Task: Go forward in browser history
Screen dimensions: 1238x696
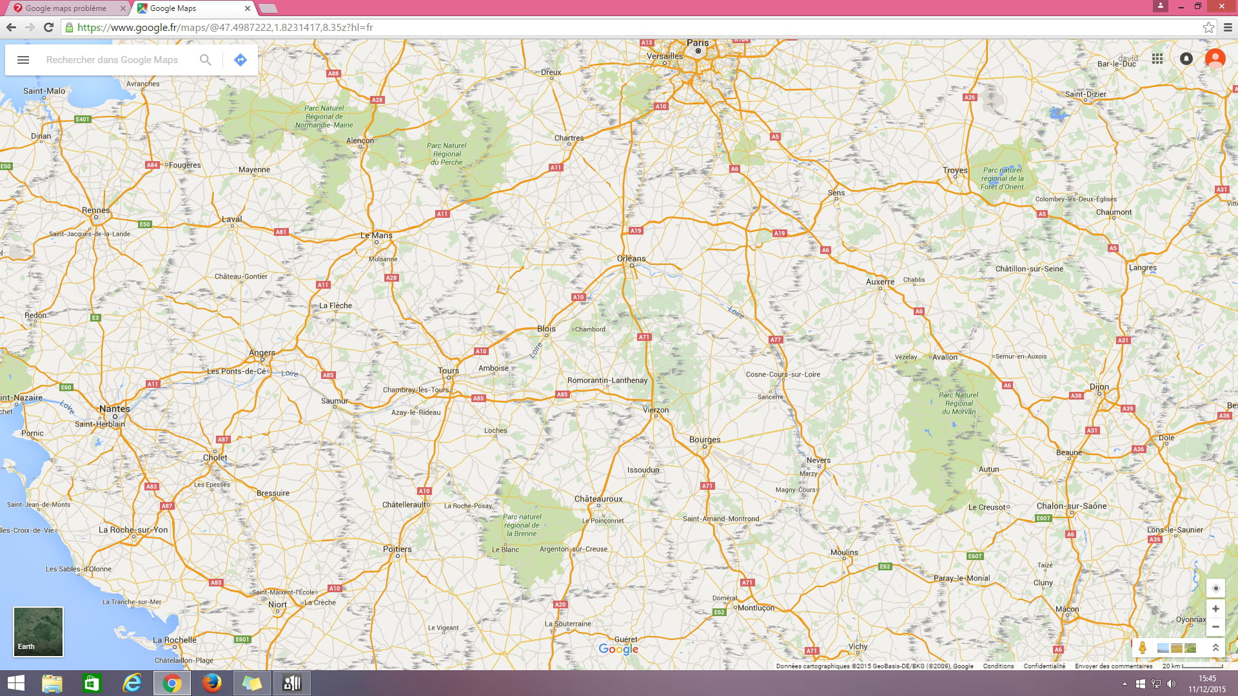Action: coord(30,27)
